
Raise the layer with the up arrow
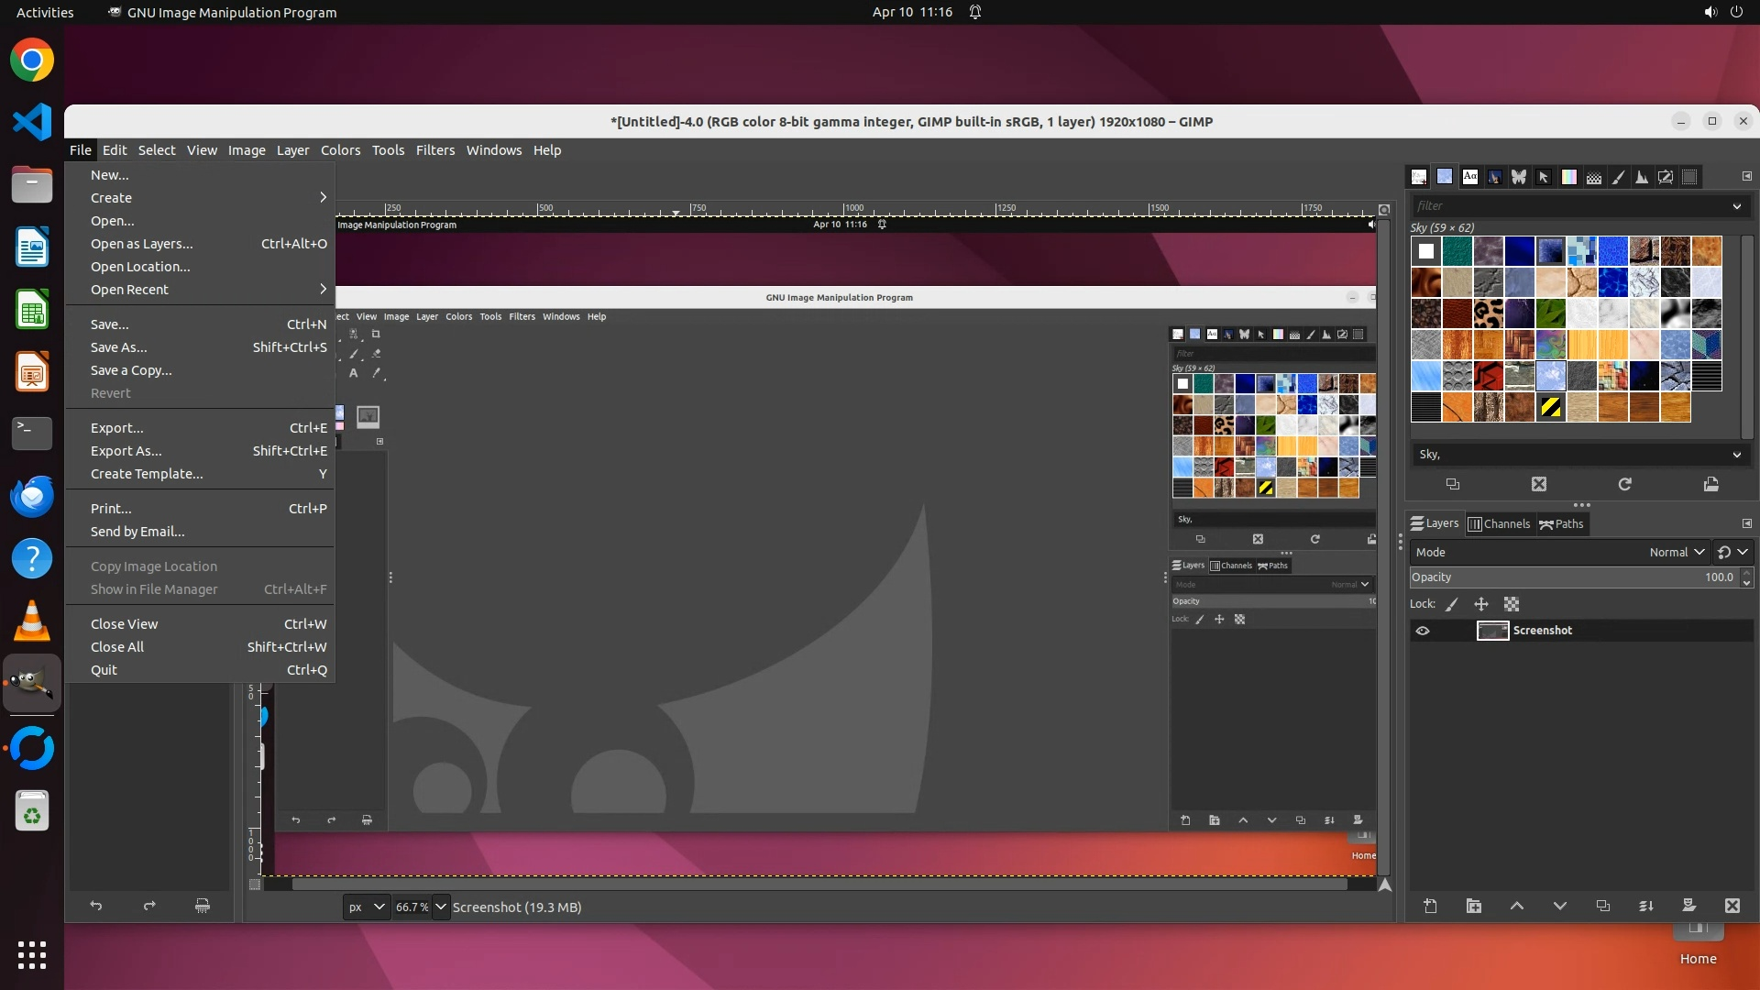(1516, 906)
